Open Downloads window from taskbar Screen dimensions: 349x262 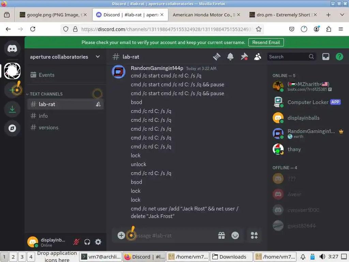tap(231, 257)
